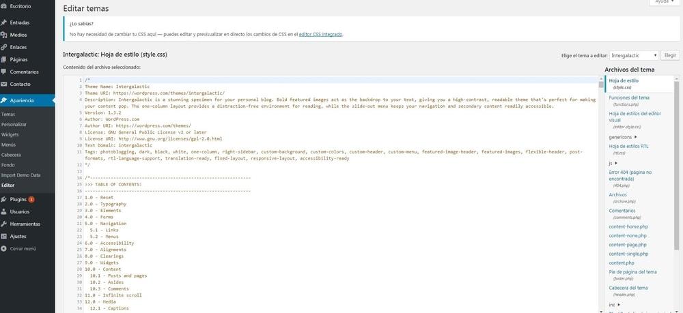Open Menús submenu item

[9, 145]
